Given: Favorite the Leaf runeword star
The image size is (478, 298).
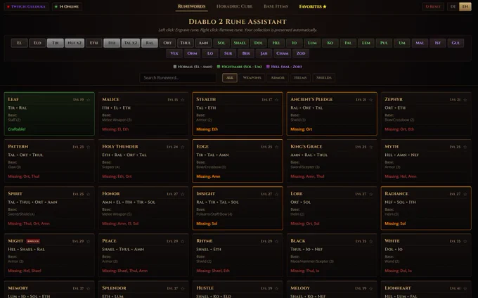Looking at the screenshot, I should coord(88,100).
